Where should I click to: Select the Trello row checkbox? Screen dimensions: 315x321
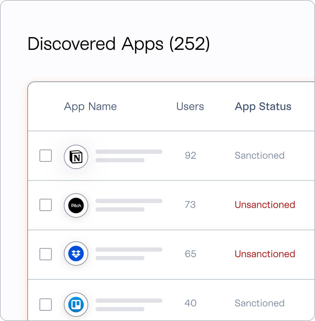point(46,305)
